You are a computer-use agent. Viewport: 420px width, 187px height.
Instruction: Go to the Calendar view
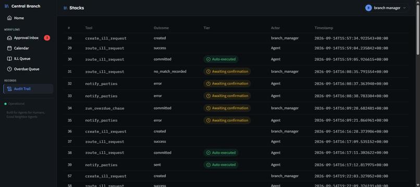click(x=28, y=48)
